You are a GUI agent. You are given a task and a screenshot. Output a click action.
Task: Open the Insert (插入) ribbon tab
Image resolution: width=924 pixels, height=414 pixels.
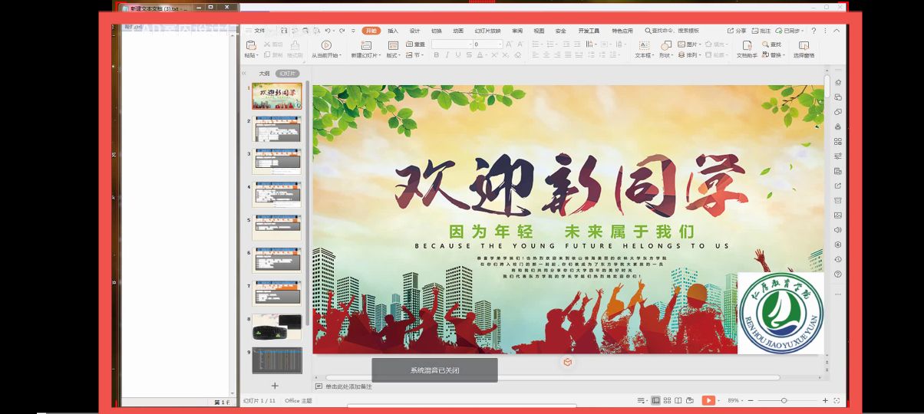click(393, 31)
